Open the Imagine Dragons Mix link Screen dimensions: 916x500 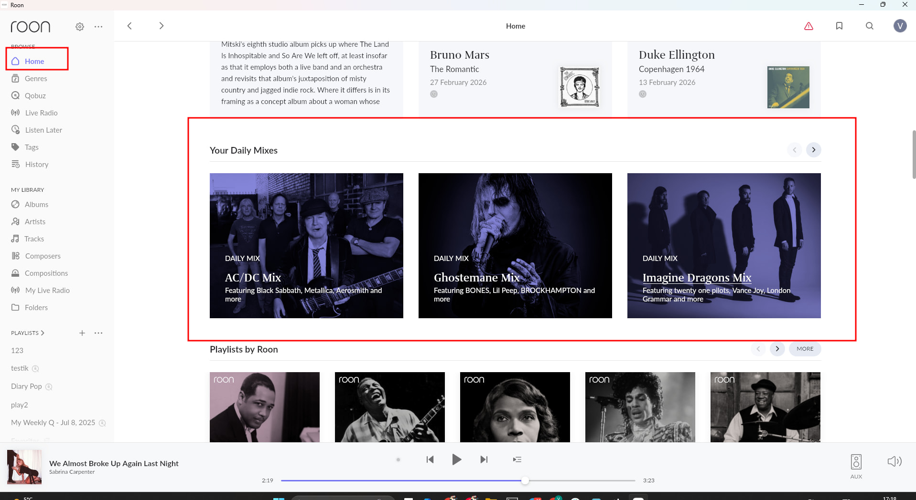[697, 278]
